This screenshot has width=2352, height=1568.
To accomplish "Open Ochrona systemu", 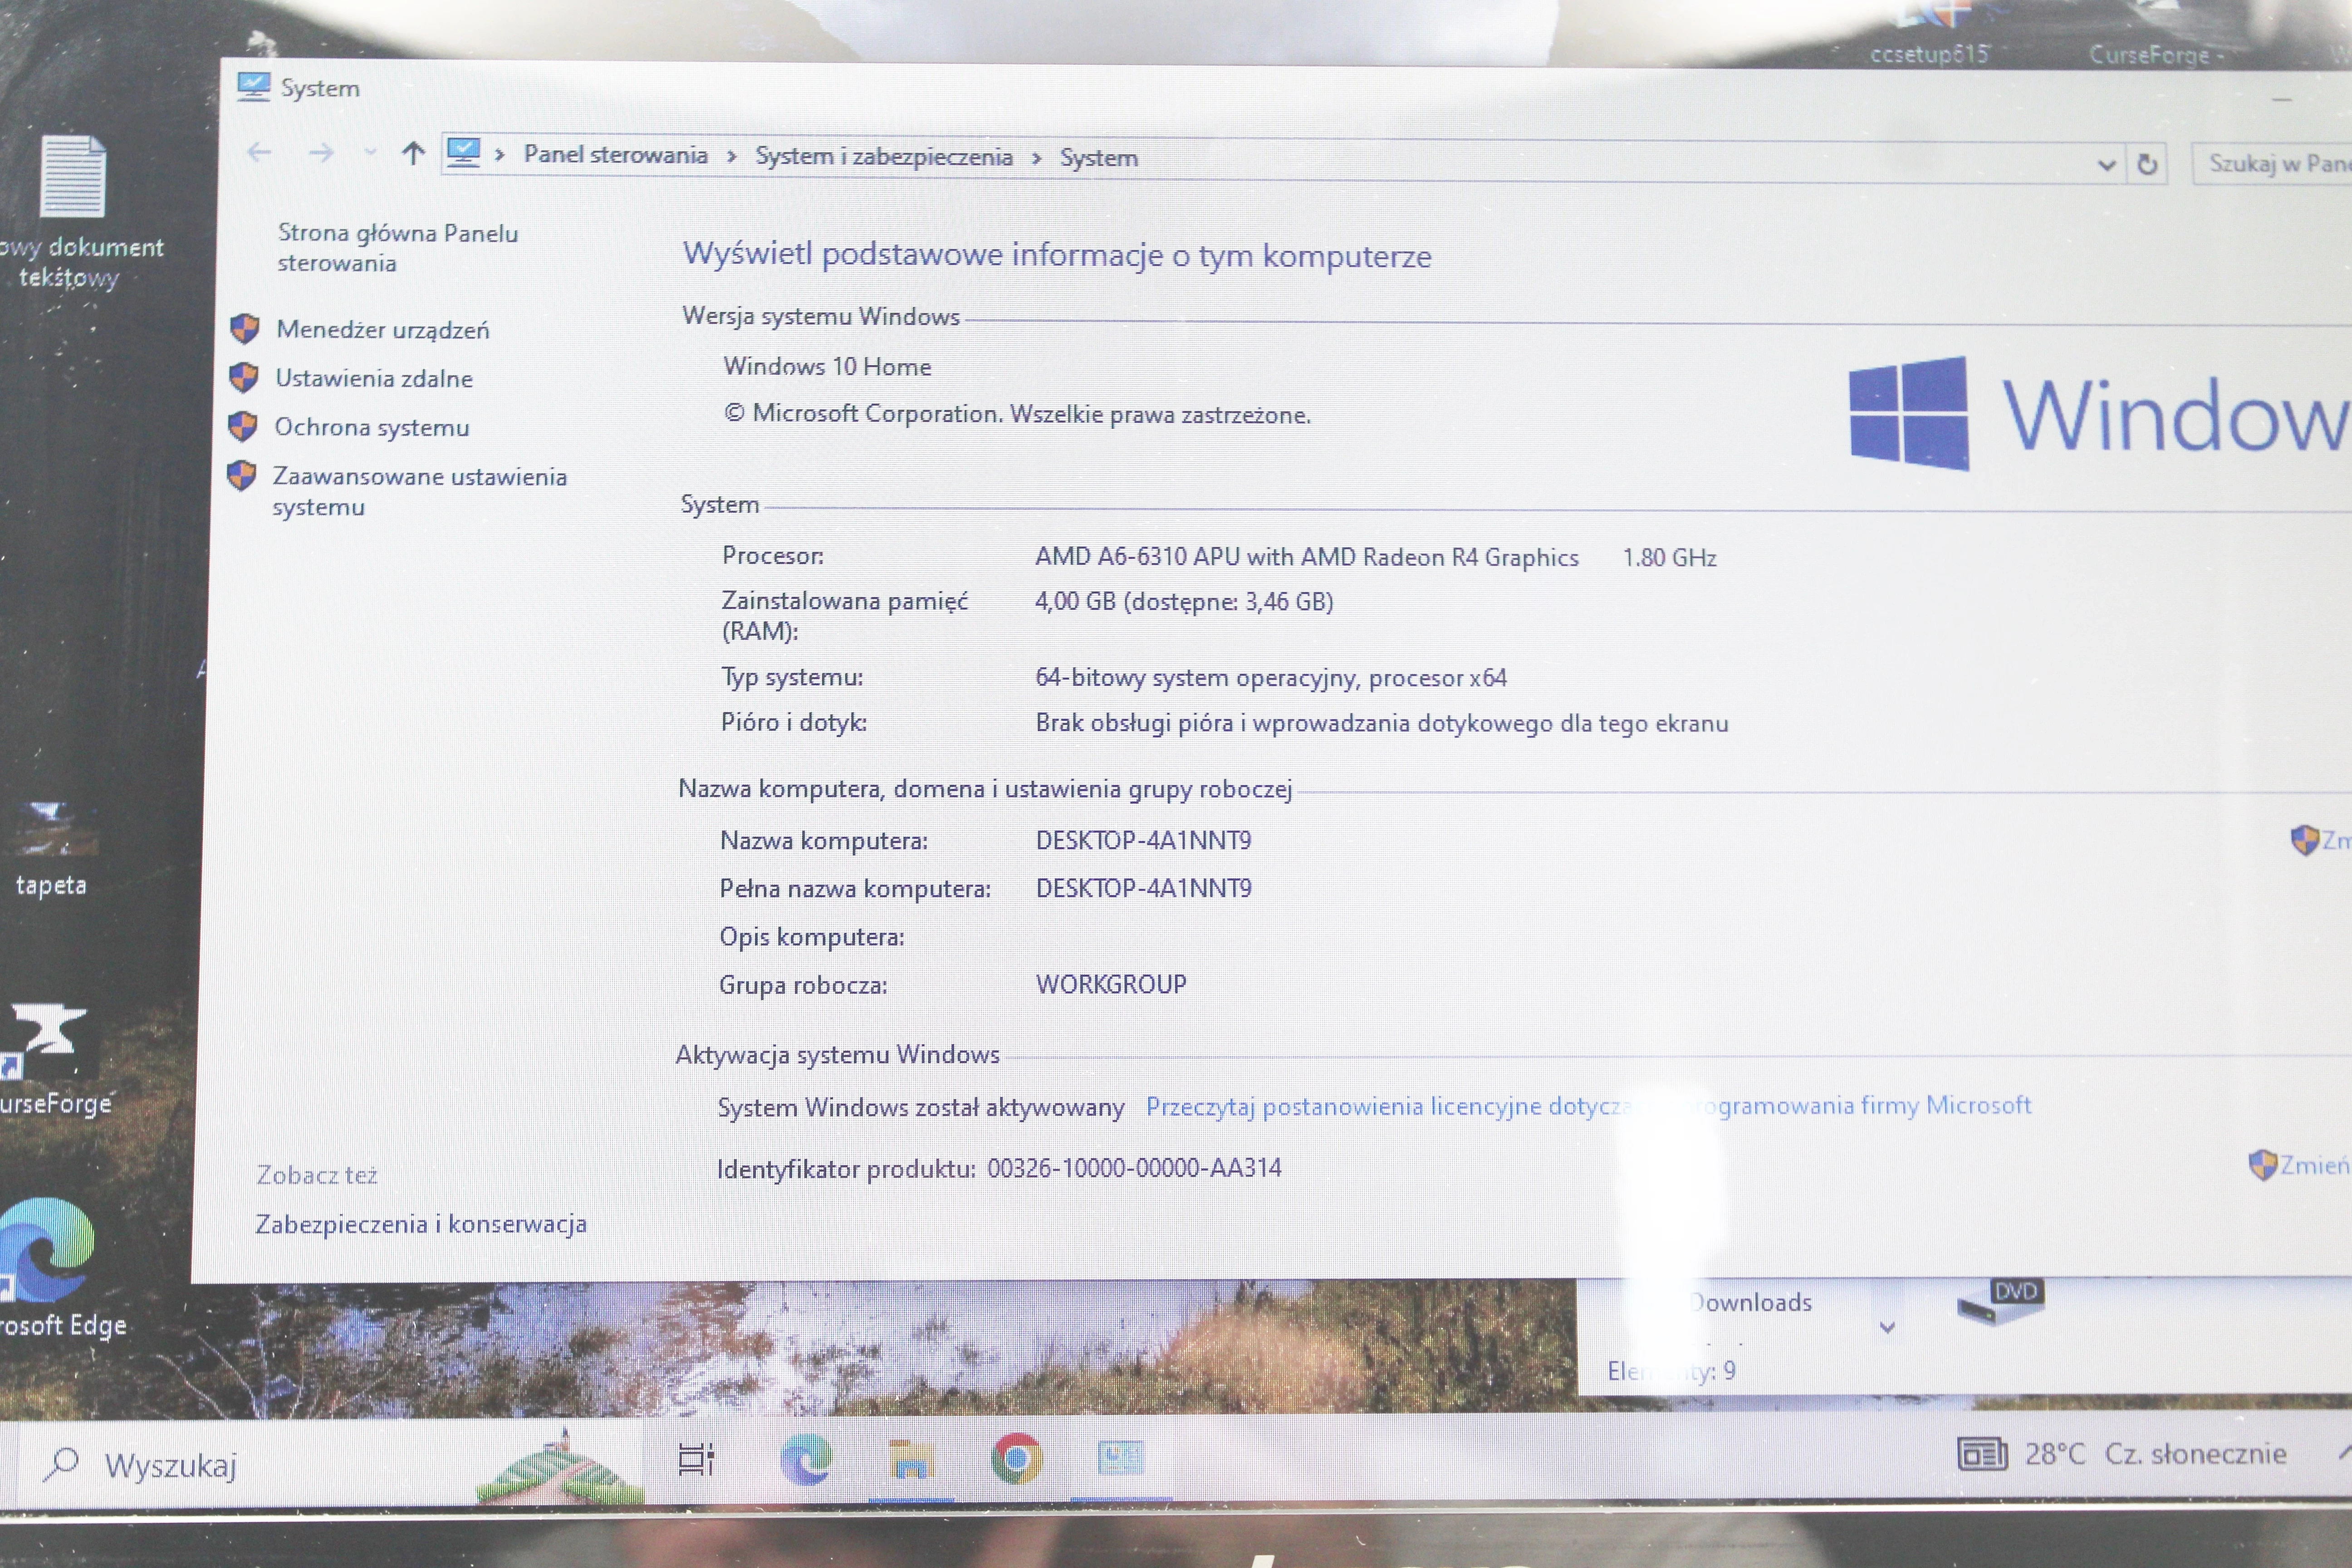I will [x=371, y=428].
